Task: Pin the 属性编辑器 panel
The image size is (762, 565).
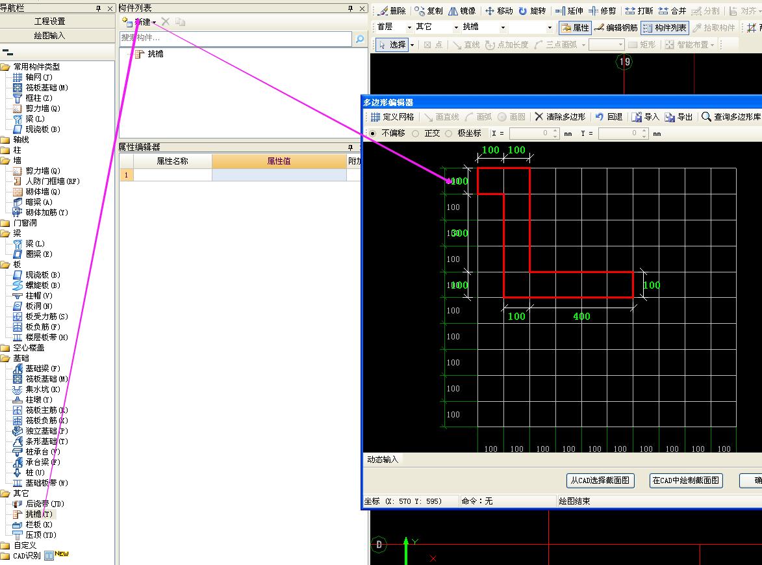Action: [x=350, y=147]
